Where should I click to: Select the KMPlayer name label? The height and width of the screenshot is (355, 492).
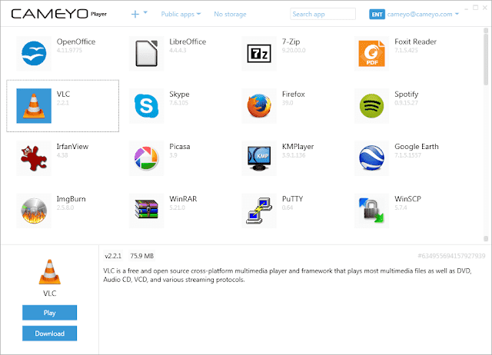pyautogui.click(x=298, y=147)
